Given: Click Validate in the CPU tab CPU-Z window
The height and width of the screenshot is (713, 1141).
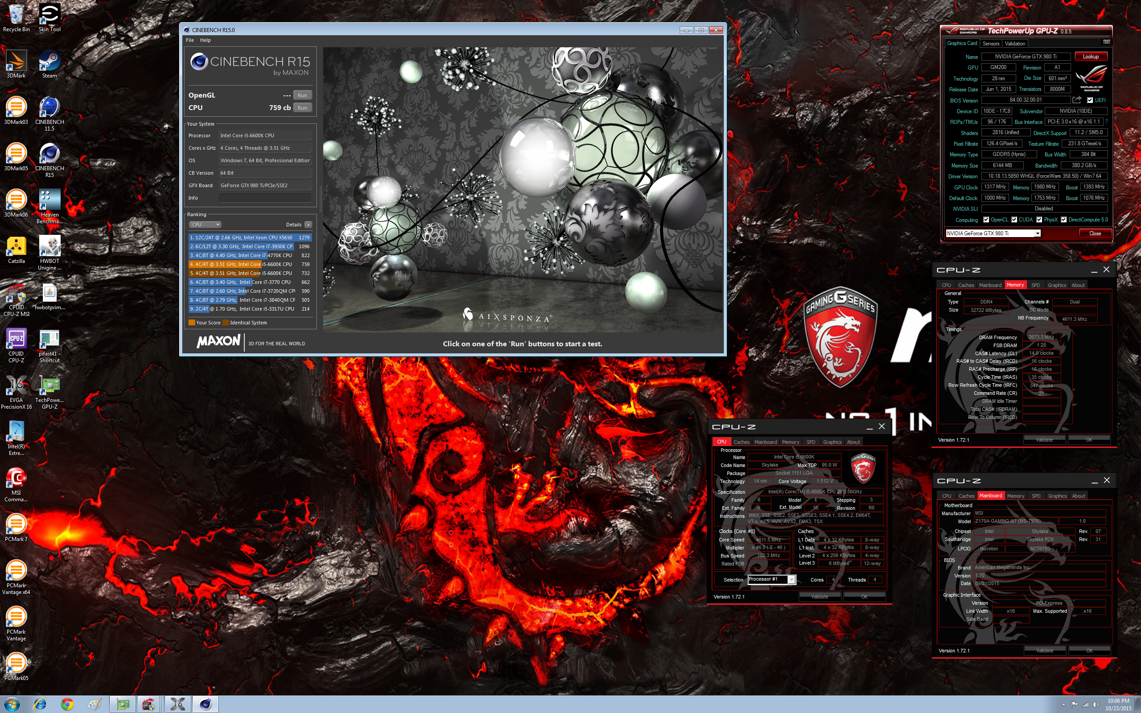Looking at the screenshot, I should pyautogui.click(x=820, y=597).
